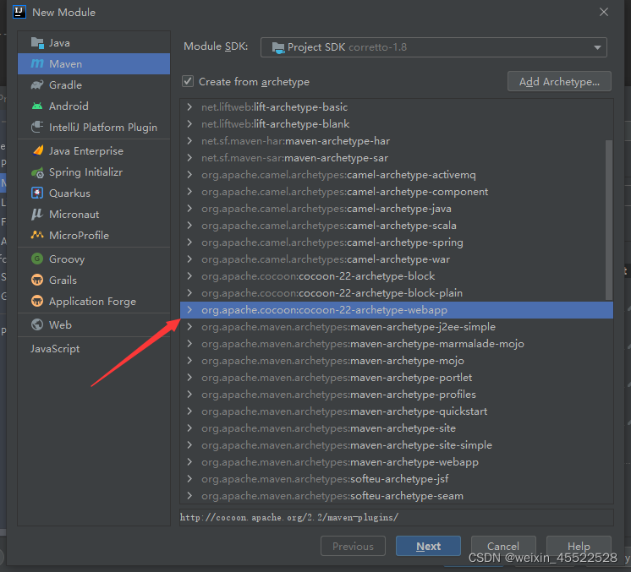
Task: Expand maven-archetype-har node
Action: (189, 141)
